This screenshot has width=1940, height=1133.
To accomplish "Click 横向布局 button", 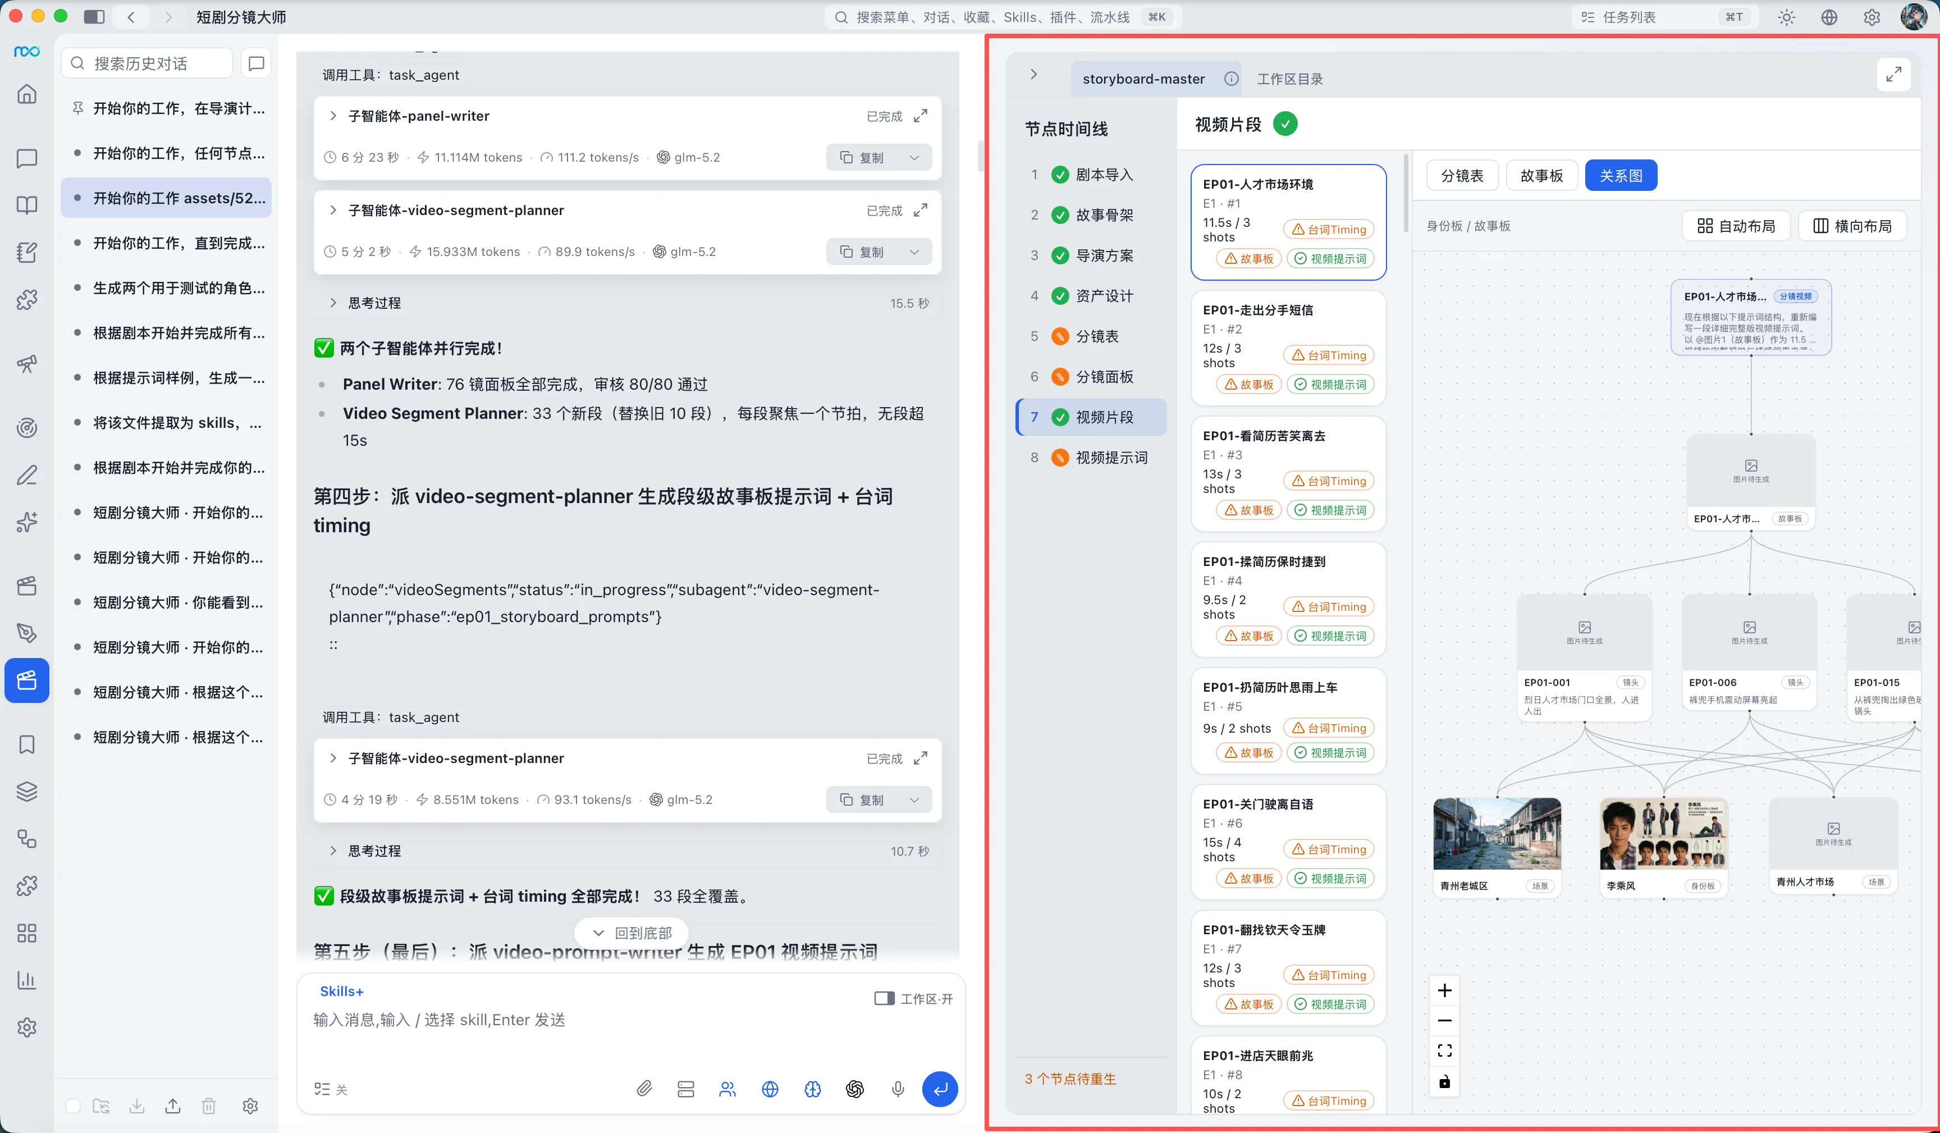I will pyautogui.click(x=1851, y=226).
